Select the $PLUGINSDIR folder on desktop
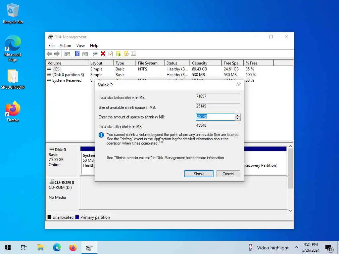 pos(13,79)
